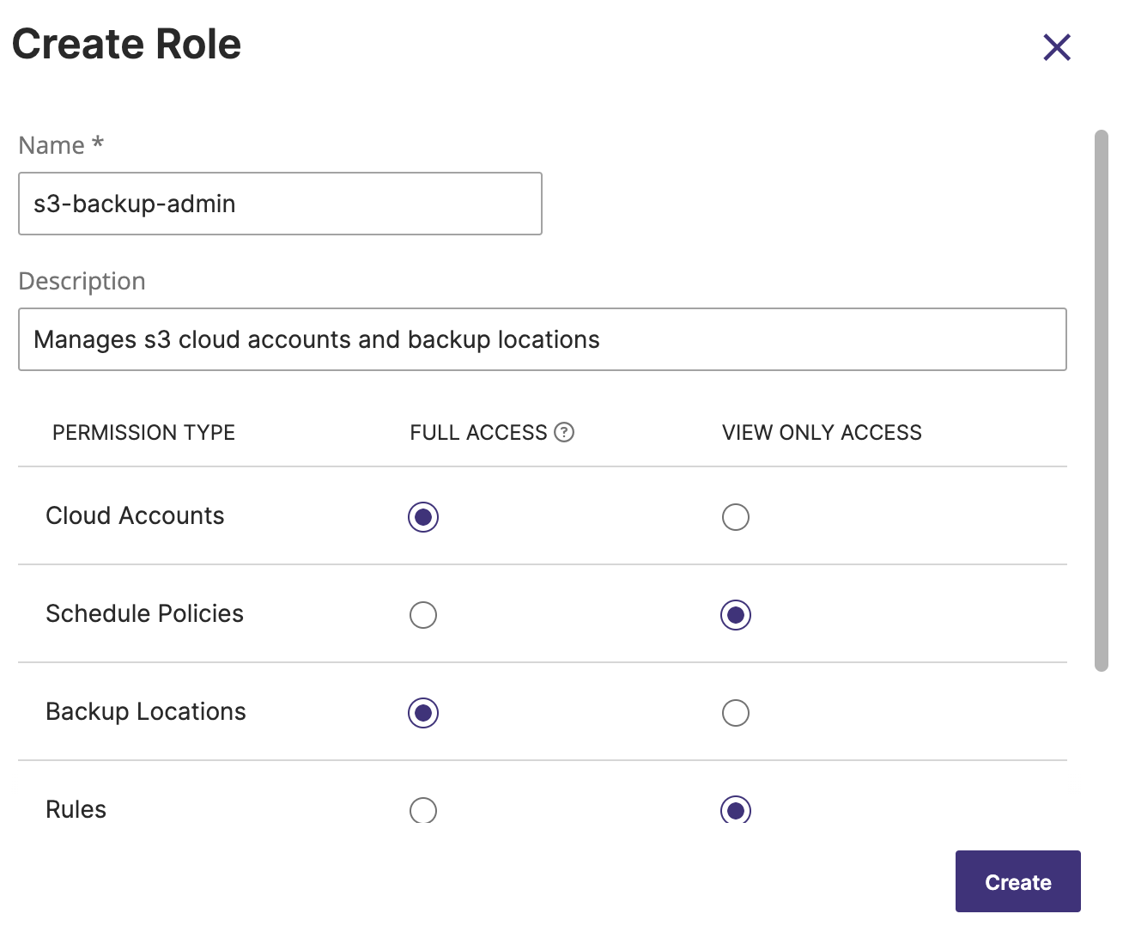Grant Full Access to Rules
The height and width of the screenshot is (926, 1123).
click(423, 810)
